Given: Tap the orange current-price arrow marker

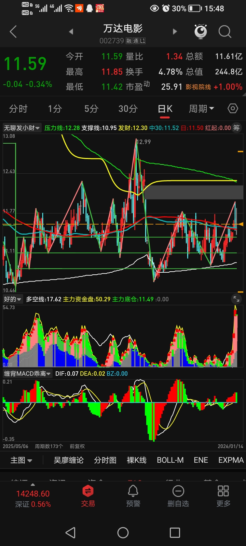Looking at the screenshot, I should click(x=241, y=224).
